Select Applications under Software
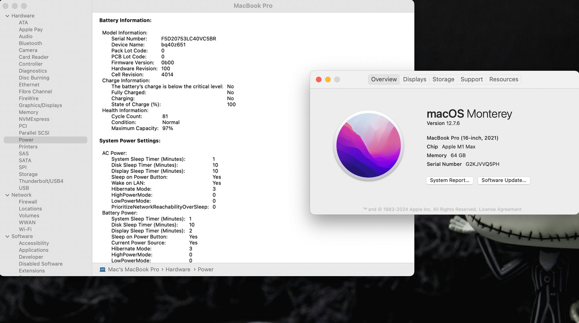The width and height of the screenshot is (579, 323). 34,250
